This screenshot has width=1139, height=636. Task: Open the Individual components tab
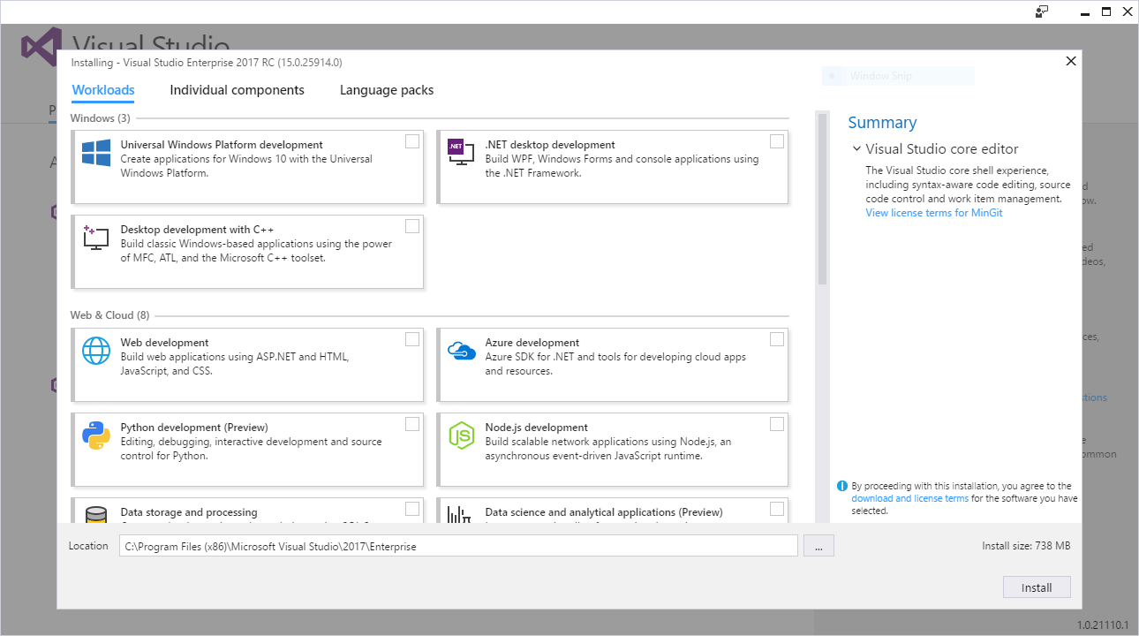coord(238,90)
